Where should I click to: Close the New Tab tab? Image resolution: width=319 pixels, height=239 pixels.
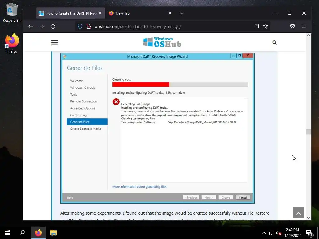pos(170,13)
